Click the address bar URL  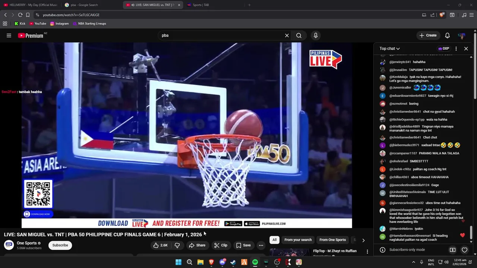click(71, 15)
